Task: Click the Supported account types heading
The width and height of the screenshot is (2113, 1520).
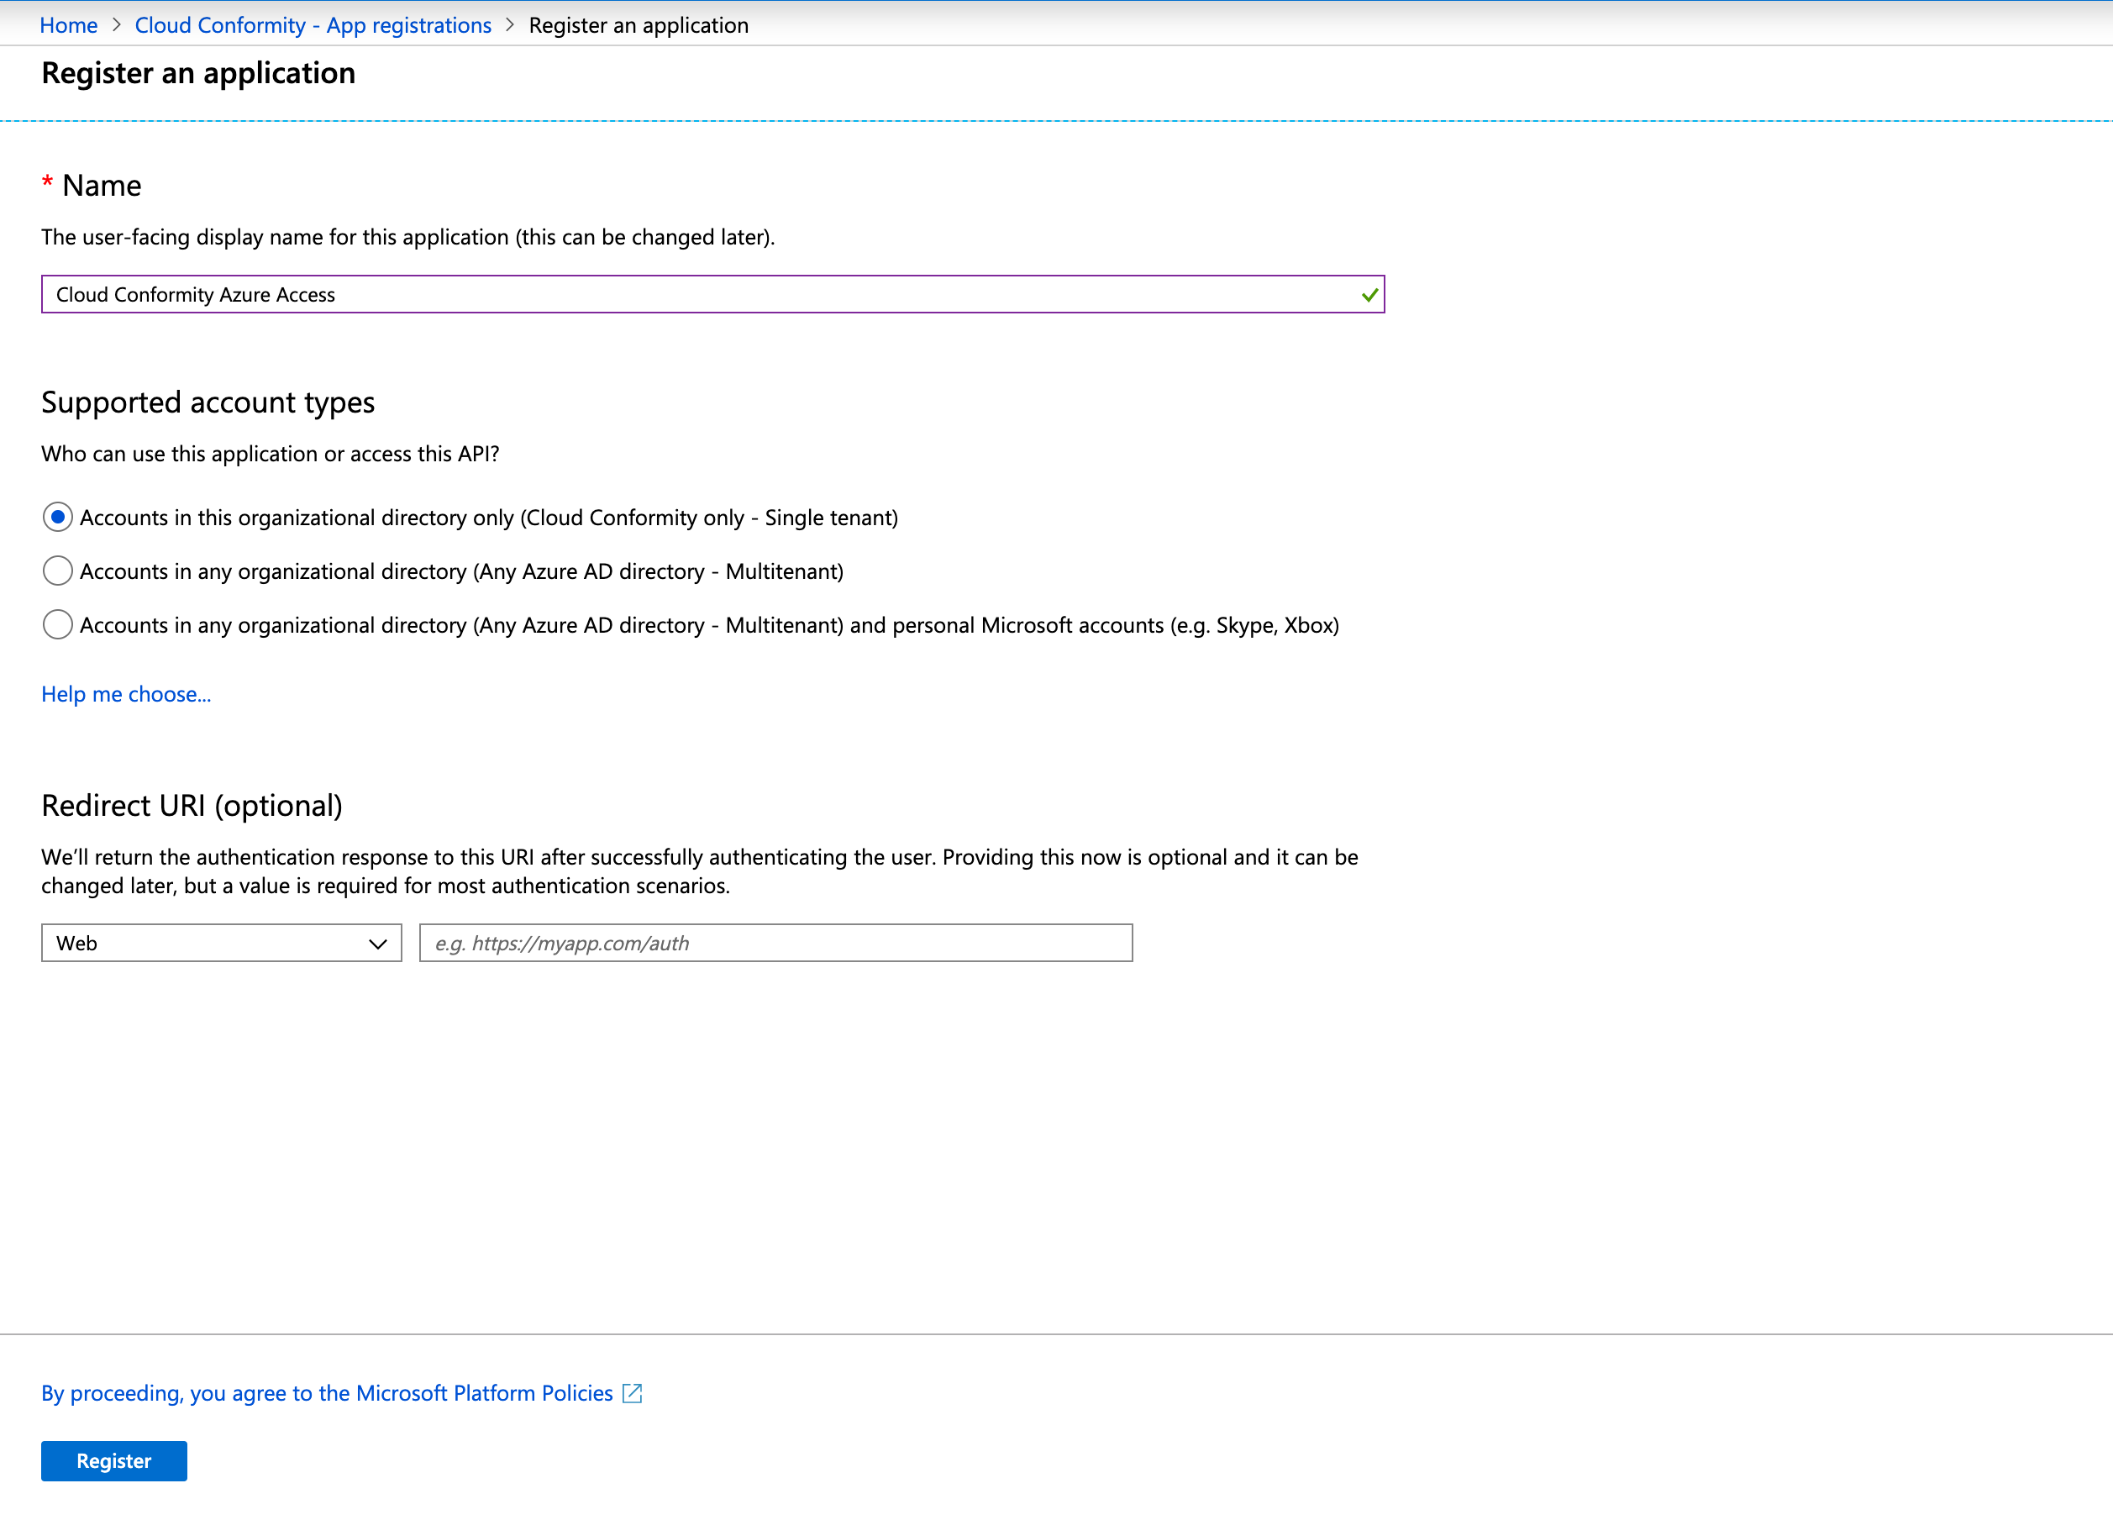Action: coord(208,402)
